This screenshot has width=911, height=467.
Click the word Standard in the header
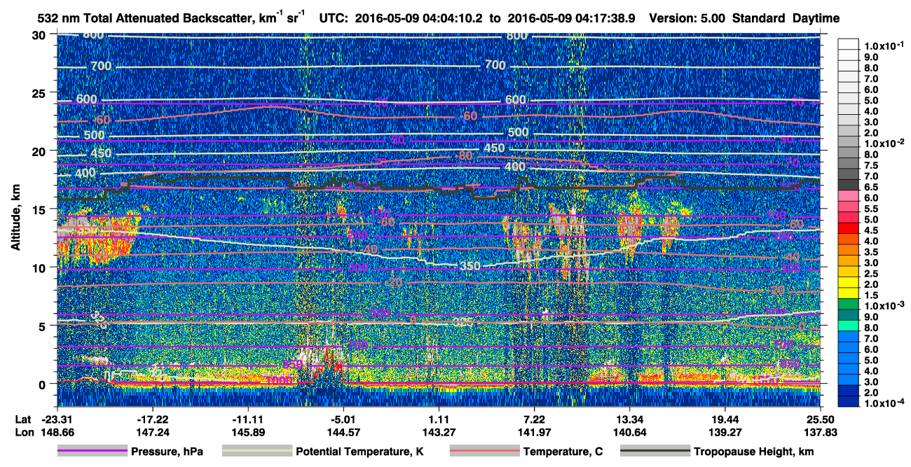coord(759,18)
